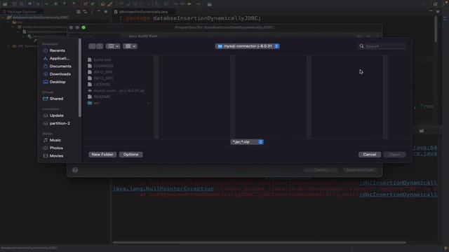Open the mysql-connector-j-8.0.31 path dropdown
Image resolution: width=449 pixels, height=252 pixels.
(x=248, y=46)
